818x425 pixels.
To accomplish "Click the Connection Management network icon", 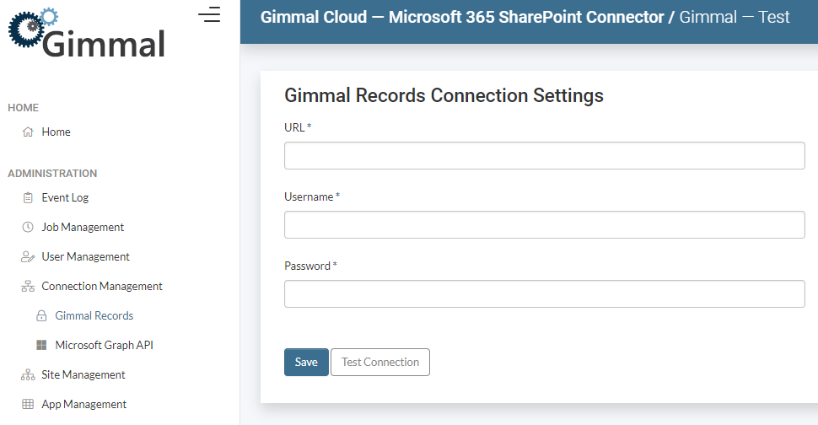I will click(28, 287).
